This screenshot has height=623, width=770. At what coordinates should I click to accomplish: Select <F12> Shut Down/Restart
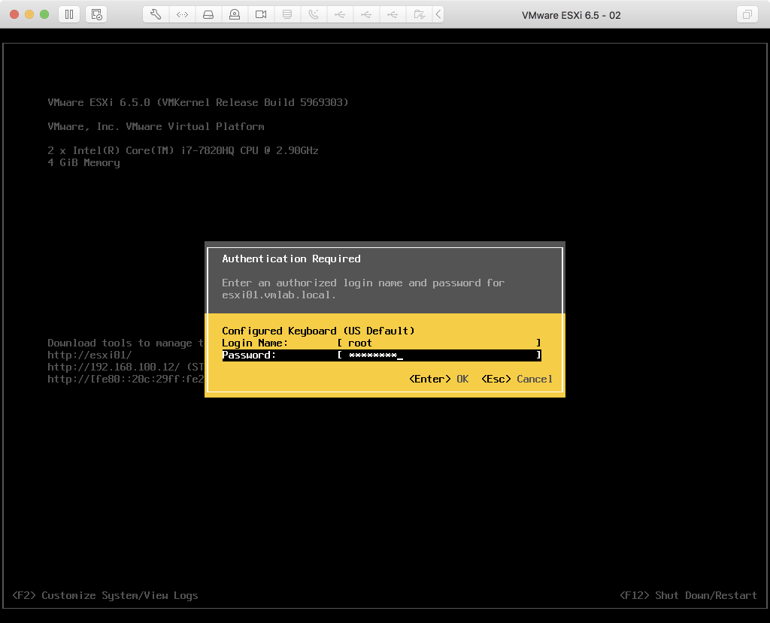688,595
